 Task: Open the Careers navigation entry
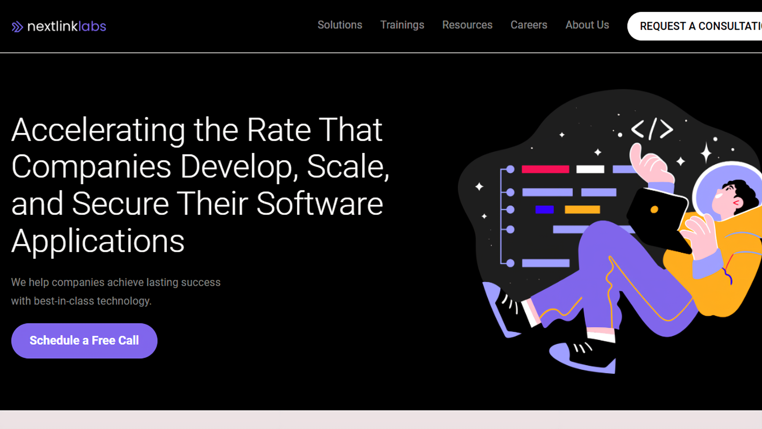point(529,25)
